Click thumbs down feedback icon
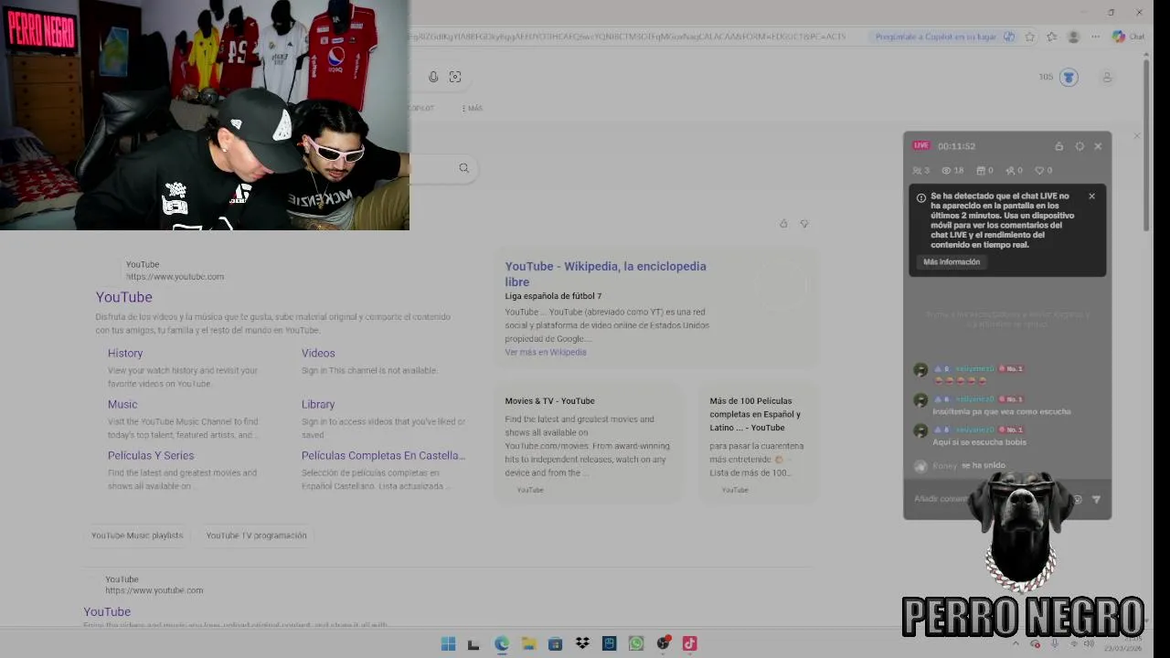 (804, 223)
